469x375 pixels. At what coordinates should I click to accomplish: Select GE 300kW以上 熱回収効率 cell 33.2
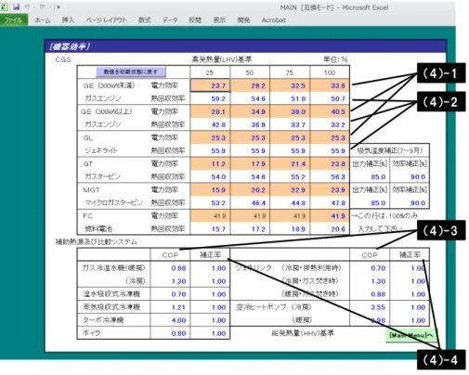[330, 124]
